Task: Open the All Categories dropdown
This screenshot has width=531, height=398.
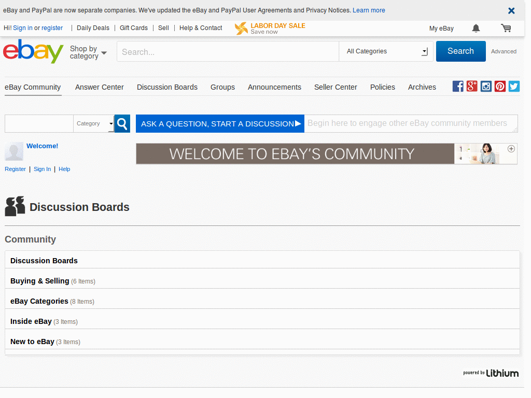Action: pyautogui.click(x=386, y=51)
